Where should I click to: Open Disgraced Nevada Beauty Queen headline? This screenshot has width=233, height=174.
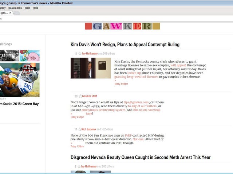pos(141,157)
